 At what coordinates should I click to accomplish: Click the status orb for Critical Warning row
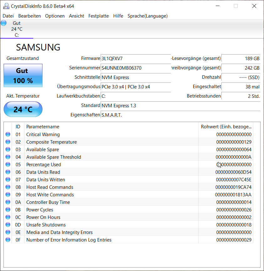click(8, 134)
